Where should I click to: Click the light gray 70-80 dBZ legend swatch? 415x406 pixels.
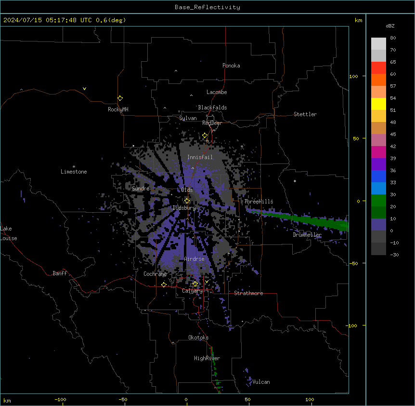(378, 44)
